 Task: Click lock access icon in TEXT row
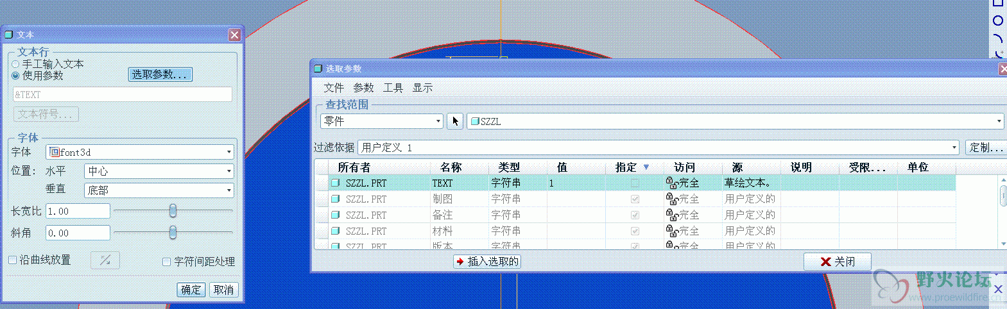tap(672, 183)
